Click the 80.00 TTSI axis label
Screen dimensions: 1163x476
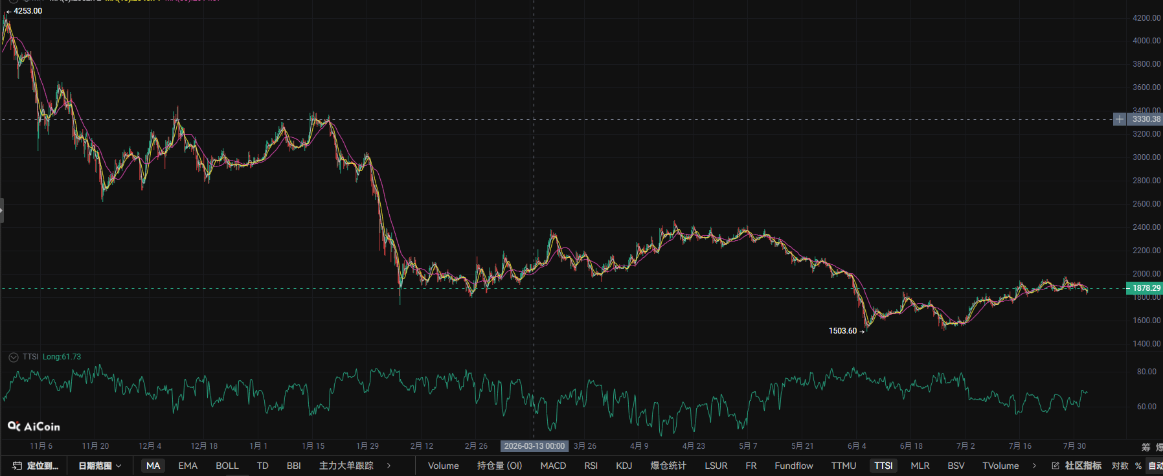click(1146, 372)
